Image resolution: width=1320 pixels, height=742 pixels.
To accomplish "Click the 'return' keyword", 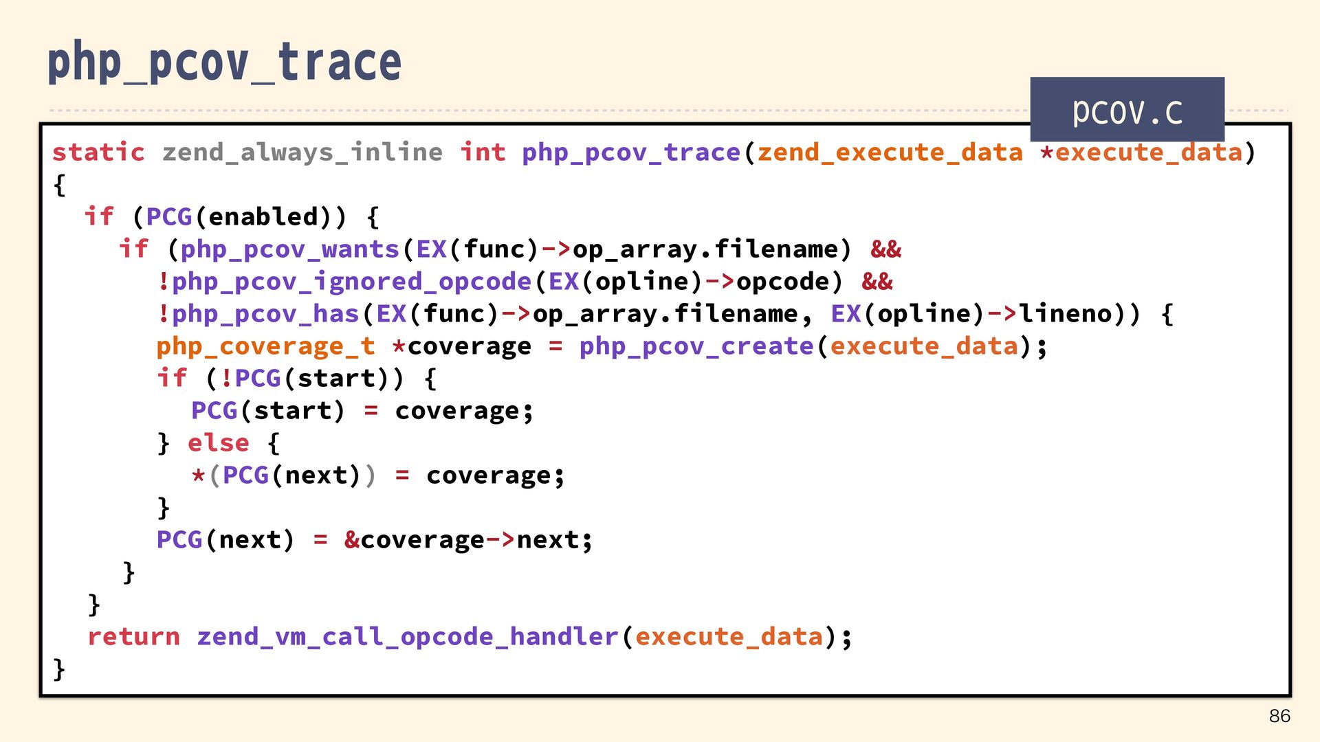I will [133, 636].
